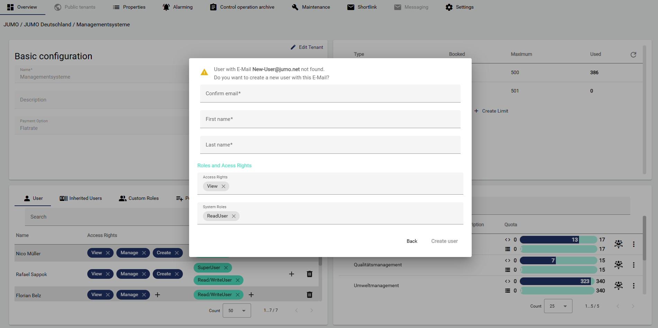Expand the System Roles selection field
The height and width of the screenshot is (328, 658).
click(x=346, y=216)
